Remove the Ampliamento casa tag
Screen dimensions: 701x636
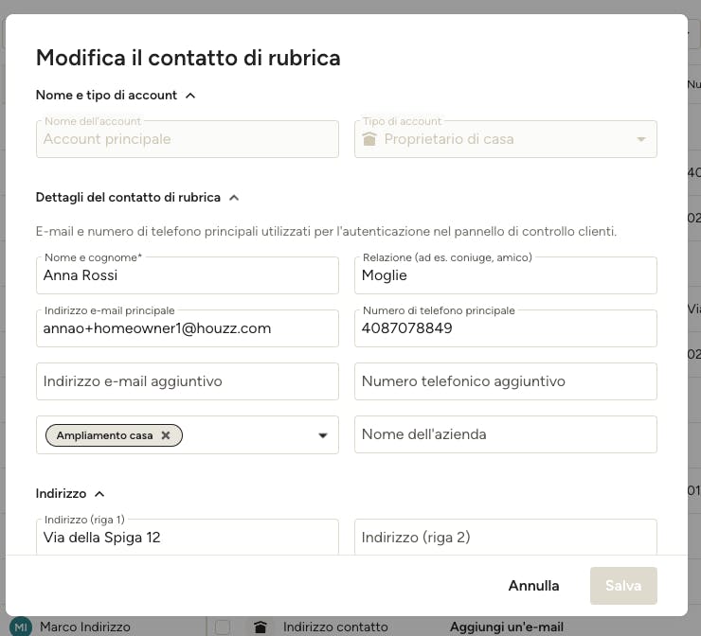coord(166,435)
